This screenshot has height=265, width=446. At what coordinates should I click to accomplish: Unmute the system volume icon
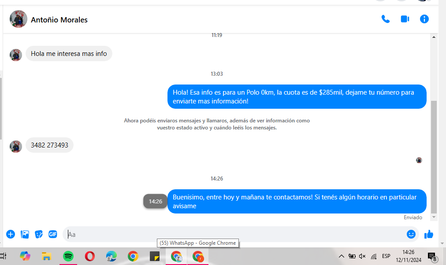click(362, 256)
